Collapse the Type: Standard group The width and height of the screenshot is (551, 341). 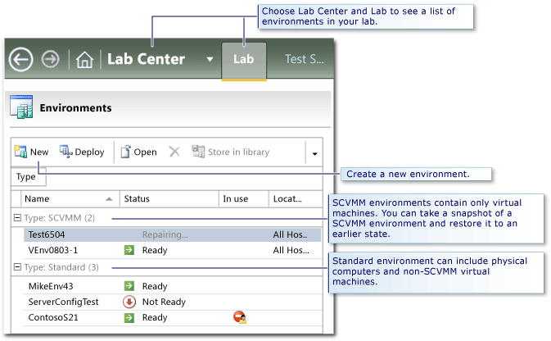pyautogui.click(x=17, y=267)
